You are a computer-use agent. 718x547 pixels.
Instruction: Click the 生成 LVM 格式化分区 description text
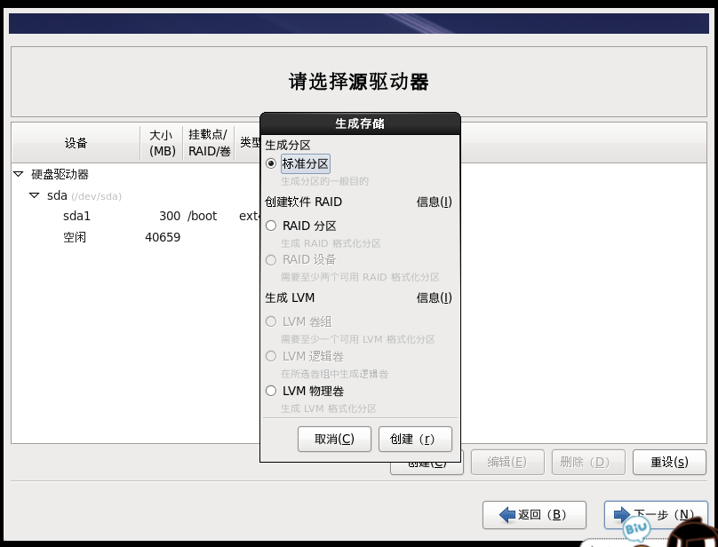[328, 408]
